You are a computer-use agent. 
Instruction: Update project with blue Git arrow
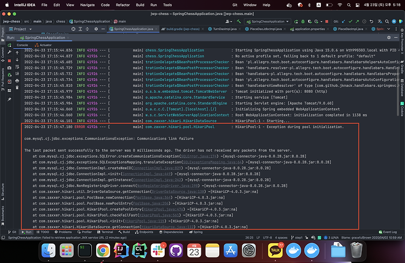(343, 22)
